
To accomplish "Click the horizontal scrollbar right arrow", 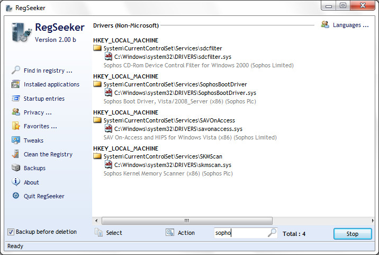I will (373, 221).
